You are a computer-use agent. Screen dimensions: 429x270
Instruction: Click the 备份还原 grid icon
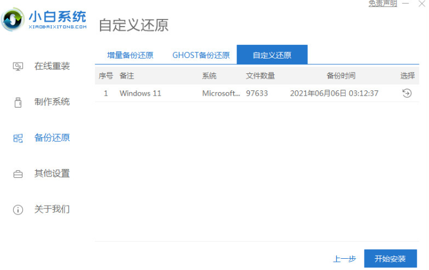click(18, 138)
